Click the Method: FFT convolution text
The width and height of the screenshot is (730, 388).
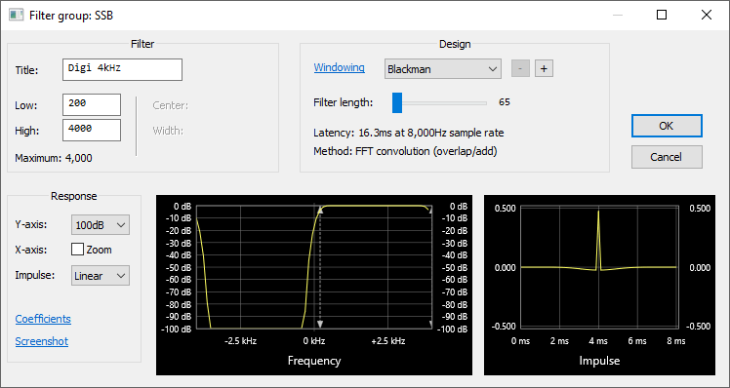click(x=405, y=151)
